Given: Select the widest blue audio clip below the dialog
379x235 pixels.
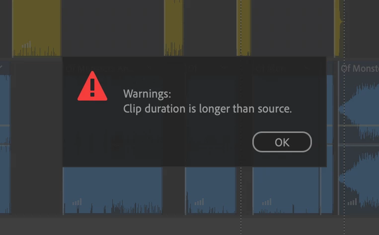Looking at the screenshot, I should point(112,190).
